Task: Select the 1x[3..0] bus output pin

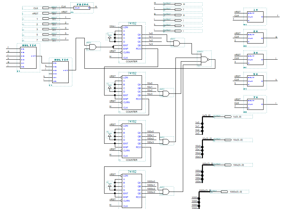Action: [x=228, y=117]
